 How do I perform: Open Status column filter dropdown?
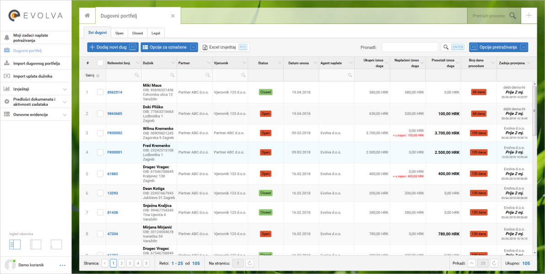(280, 63)
